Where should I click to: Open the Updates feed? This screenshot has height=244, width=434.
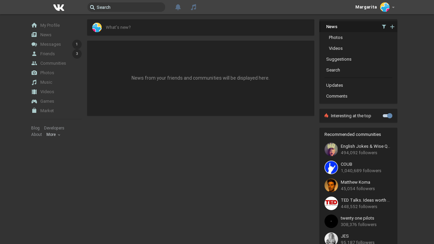pyautogui.click(x=358, y=85)
